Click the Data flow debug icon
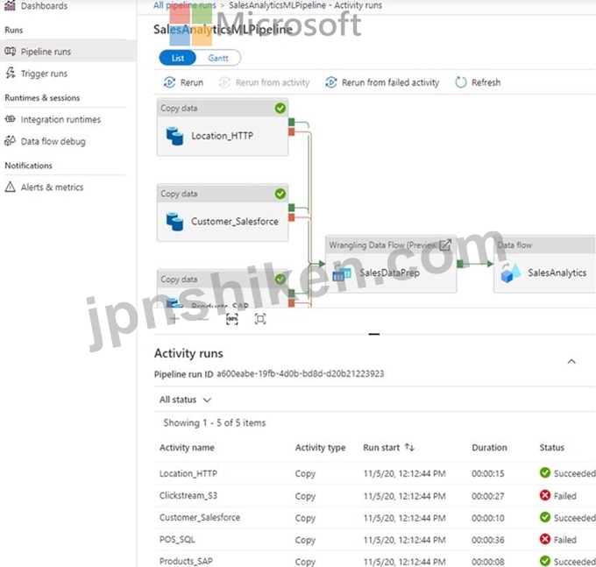The width and height of the screenshot is (596, 567). click(x=10, y=141)
